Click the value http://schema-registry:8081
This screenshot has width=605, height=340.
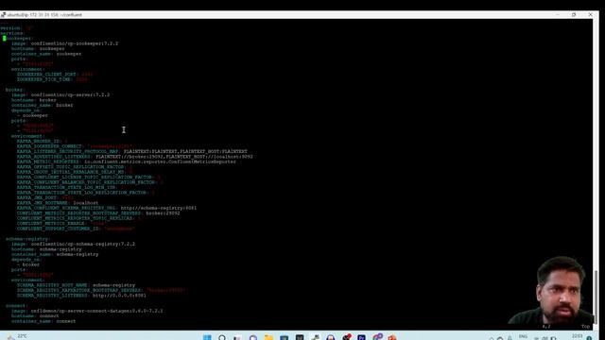[x=159, y=208]
